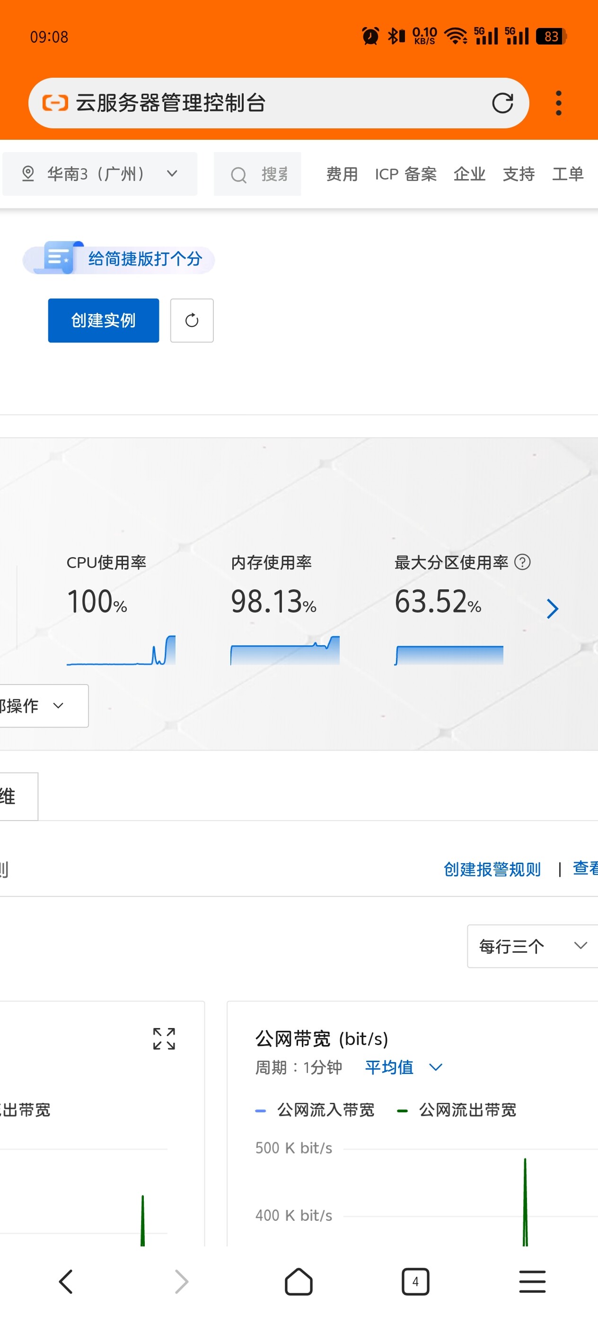Click the memory usage value 98.13%
Viewport: 598px width, 1317px height.
(274, 601)
